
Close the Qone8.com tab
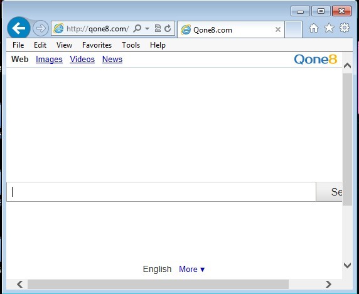click(278, 29)
